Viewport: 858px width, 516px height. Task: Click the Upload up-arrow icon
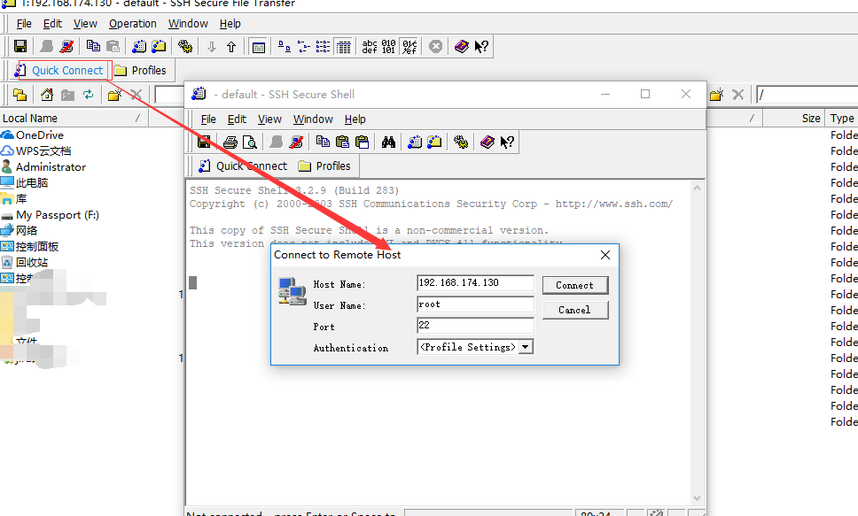click(x=231, y=46)
